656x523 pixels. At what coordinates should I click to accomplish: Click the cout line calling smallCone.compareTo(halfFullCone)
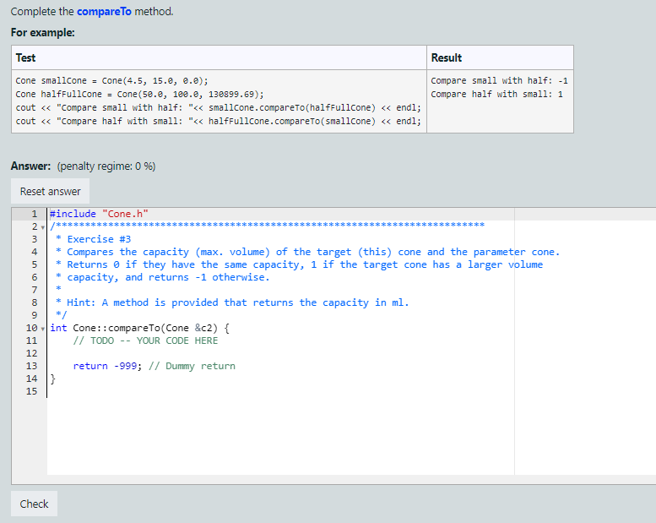[219, 107]
